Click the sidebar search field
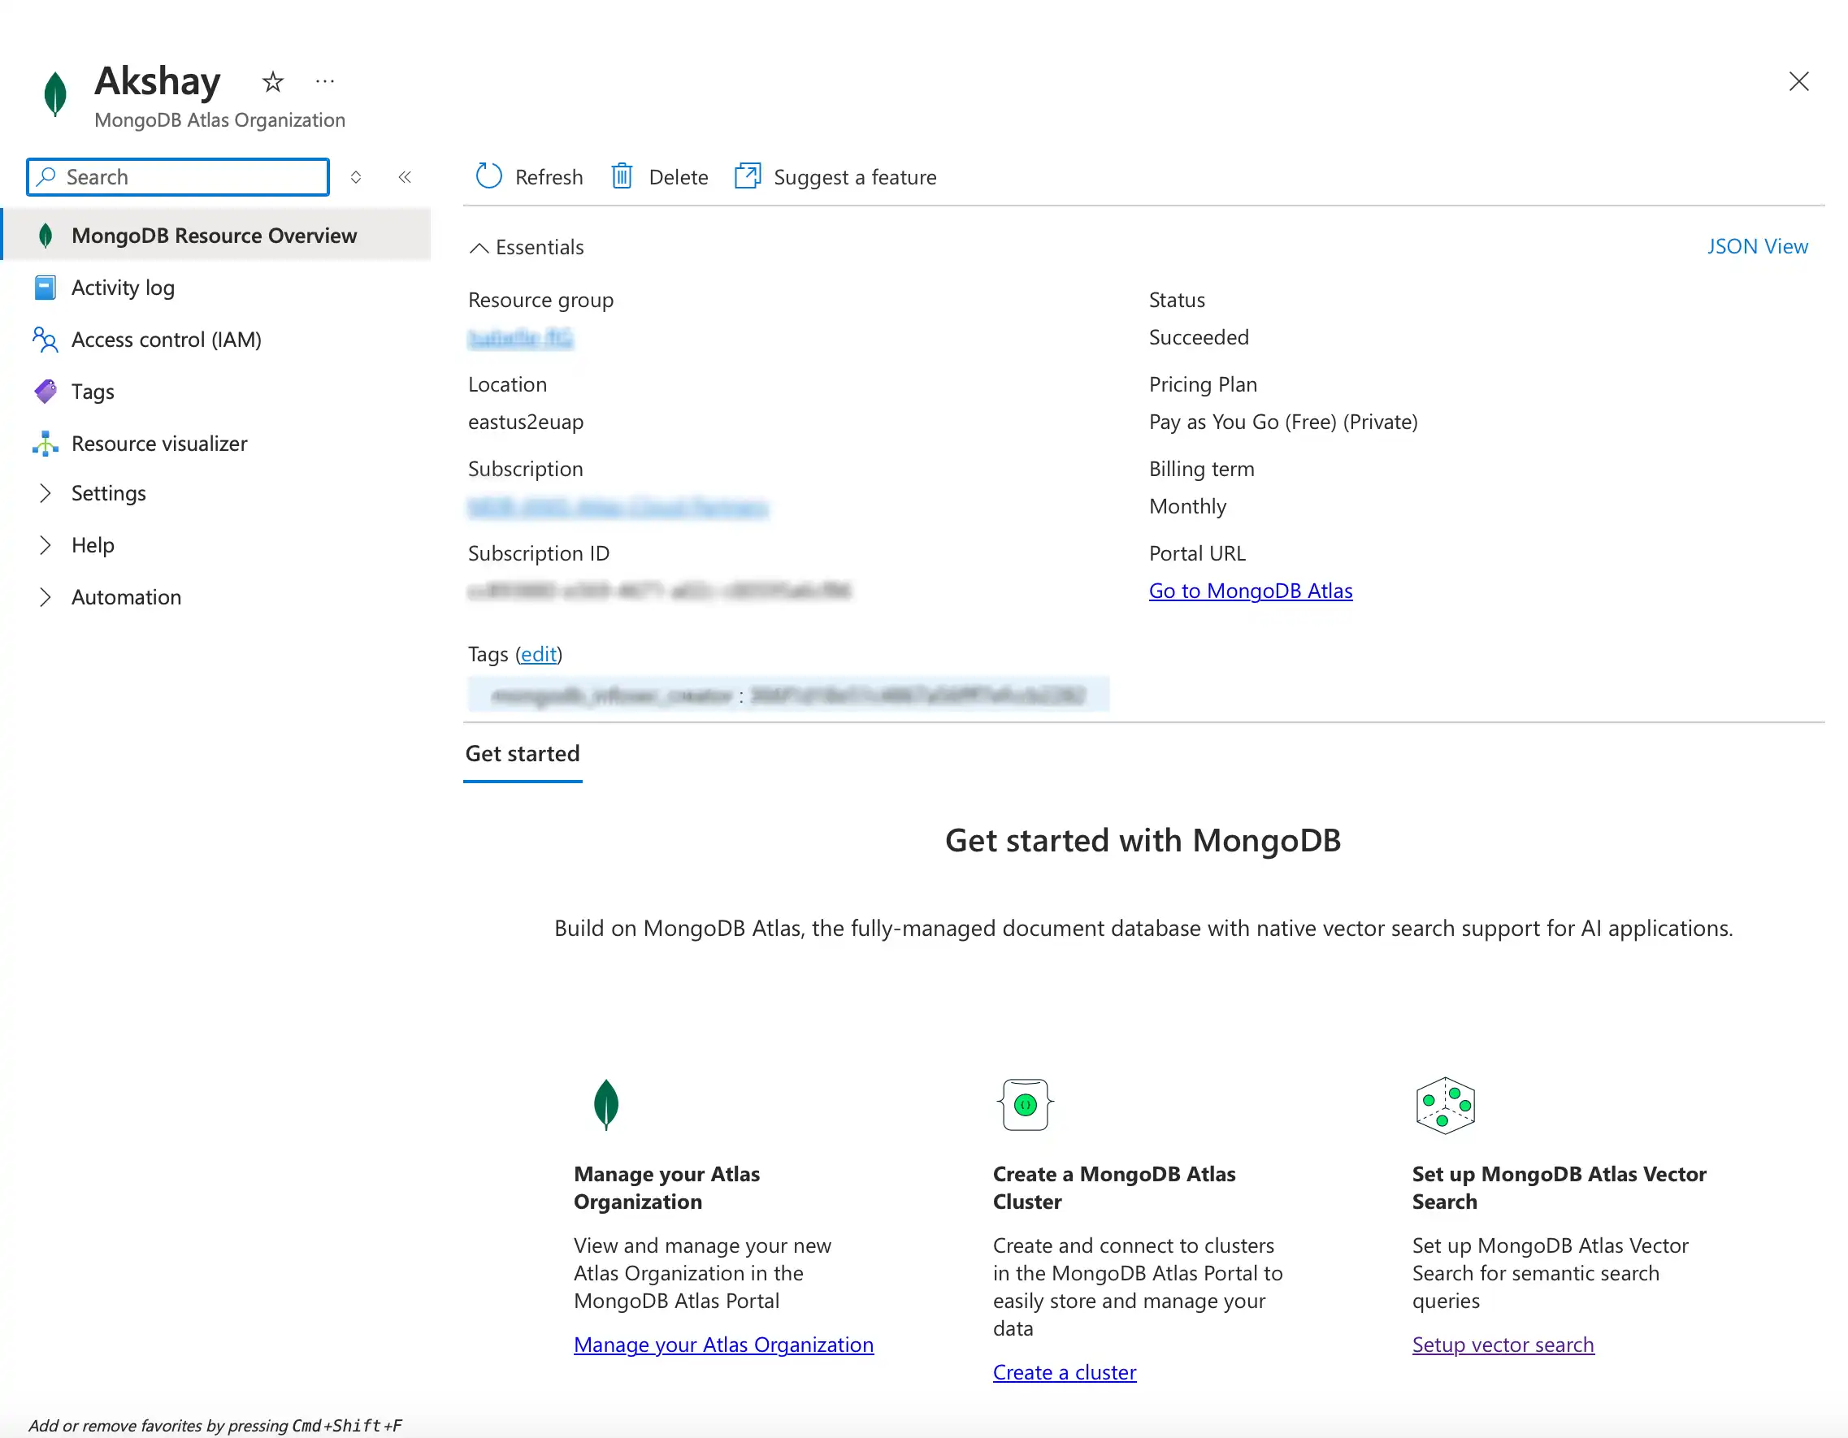Screen dimensions: 1848x1438 click(177, 177)
